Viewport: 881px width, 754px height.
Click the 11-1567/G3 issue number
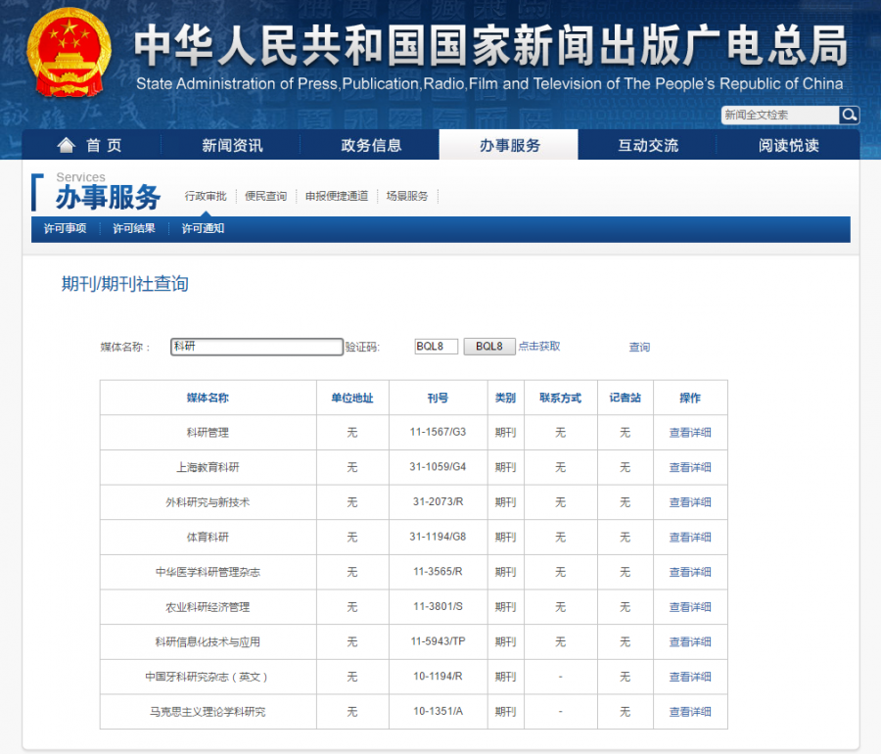coord(438,432)
